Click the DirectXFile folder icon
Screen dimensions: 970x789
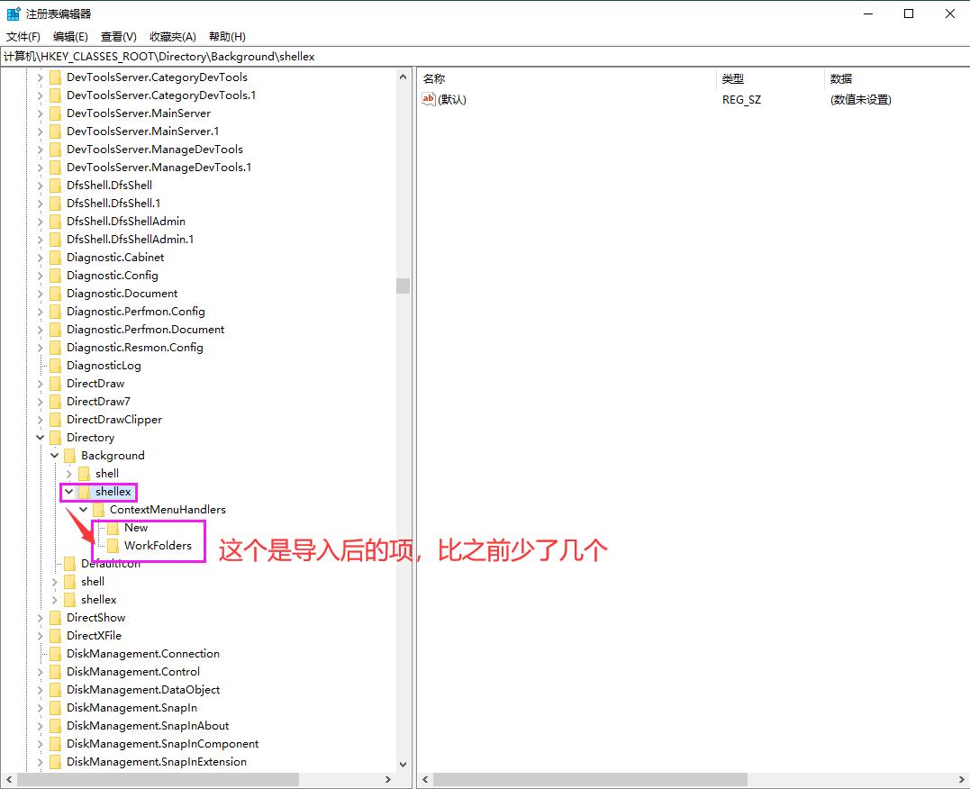coord(55,636)
